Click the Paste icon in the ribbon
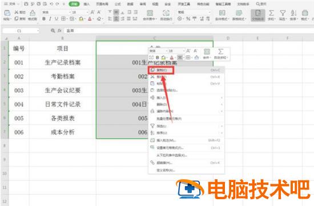Viewport: 314px width, 206px height. 7,14
